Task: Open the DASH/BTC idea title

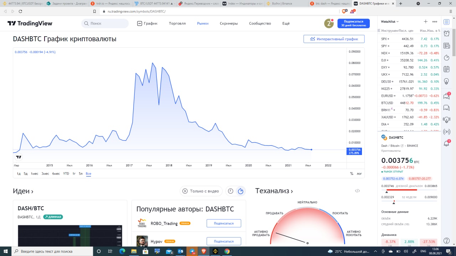Action: 31,208
